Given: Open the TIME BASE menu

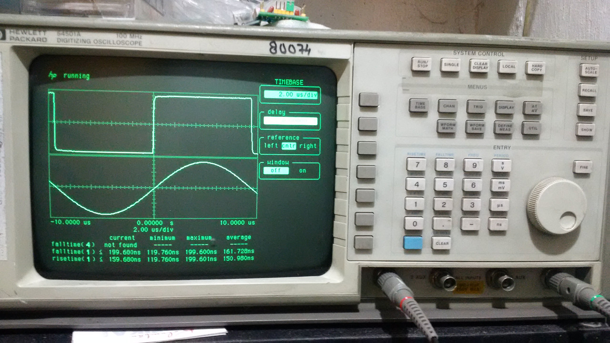Looking at the screenshot, I should click(x=419, y=105).
